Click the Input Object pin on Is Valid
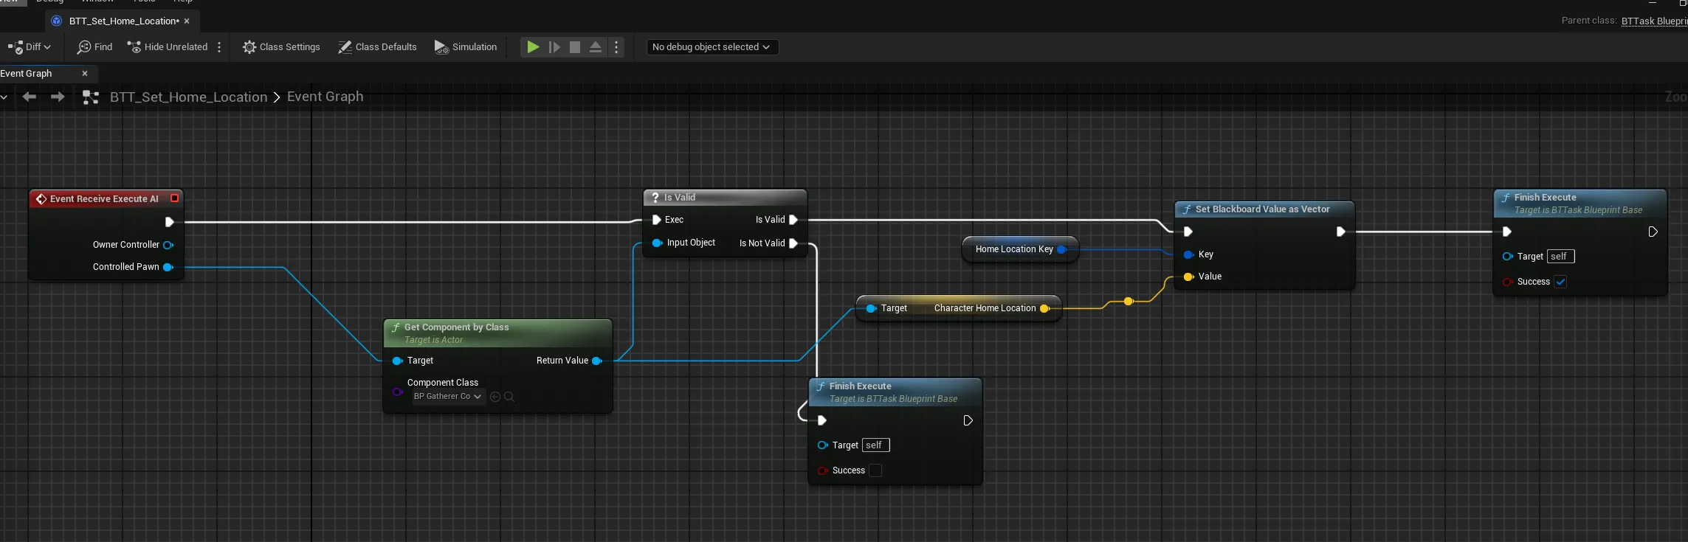The height and width of the screenshot is (542, 1688). coord(657,243)
